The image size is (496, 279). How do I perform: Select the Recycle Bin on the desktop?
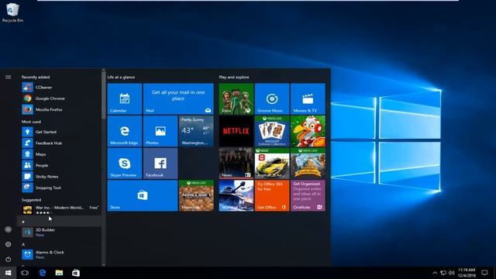12,12
